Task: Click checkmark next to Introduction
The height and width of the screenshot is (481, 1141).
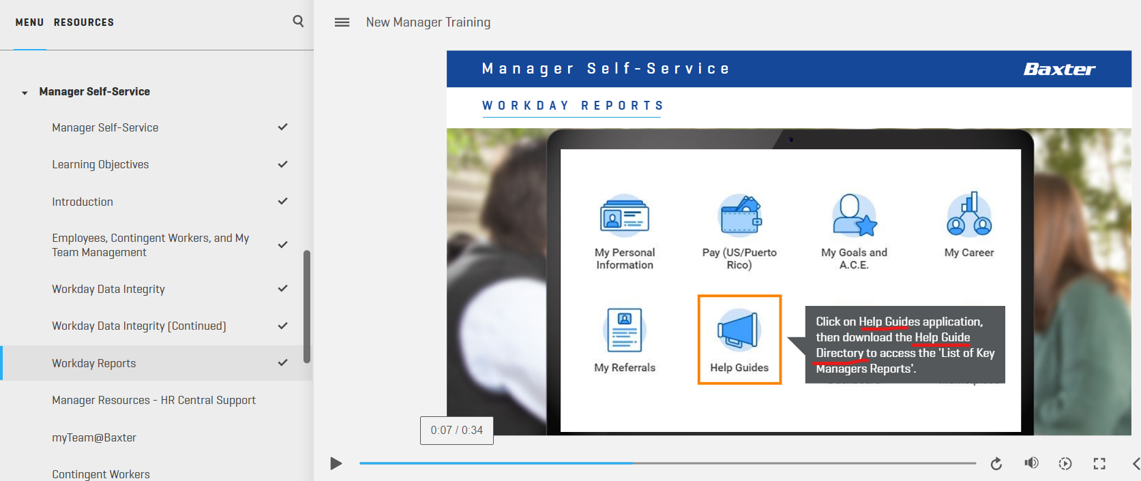Action: 283,201
